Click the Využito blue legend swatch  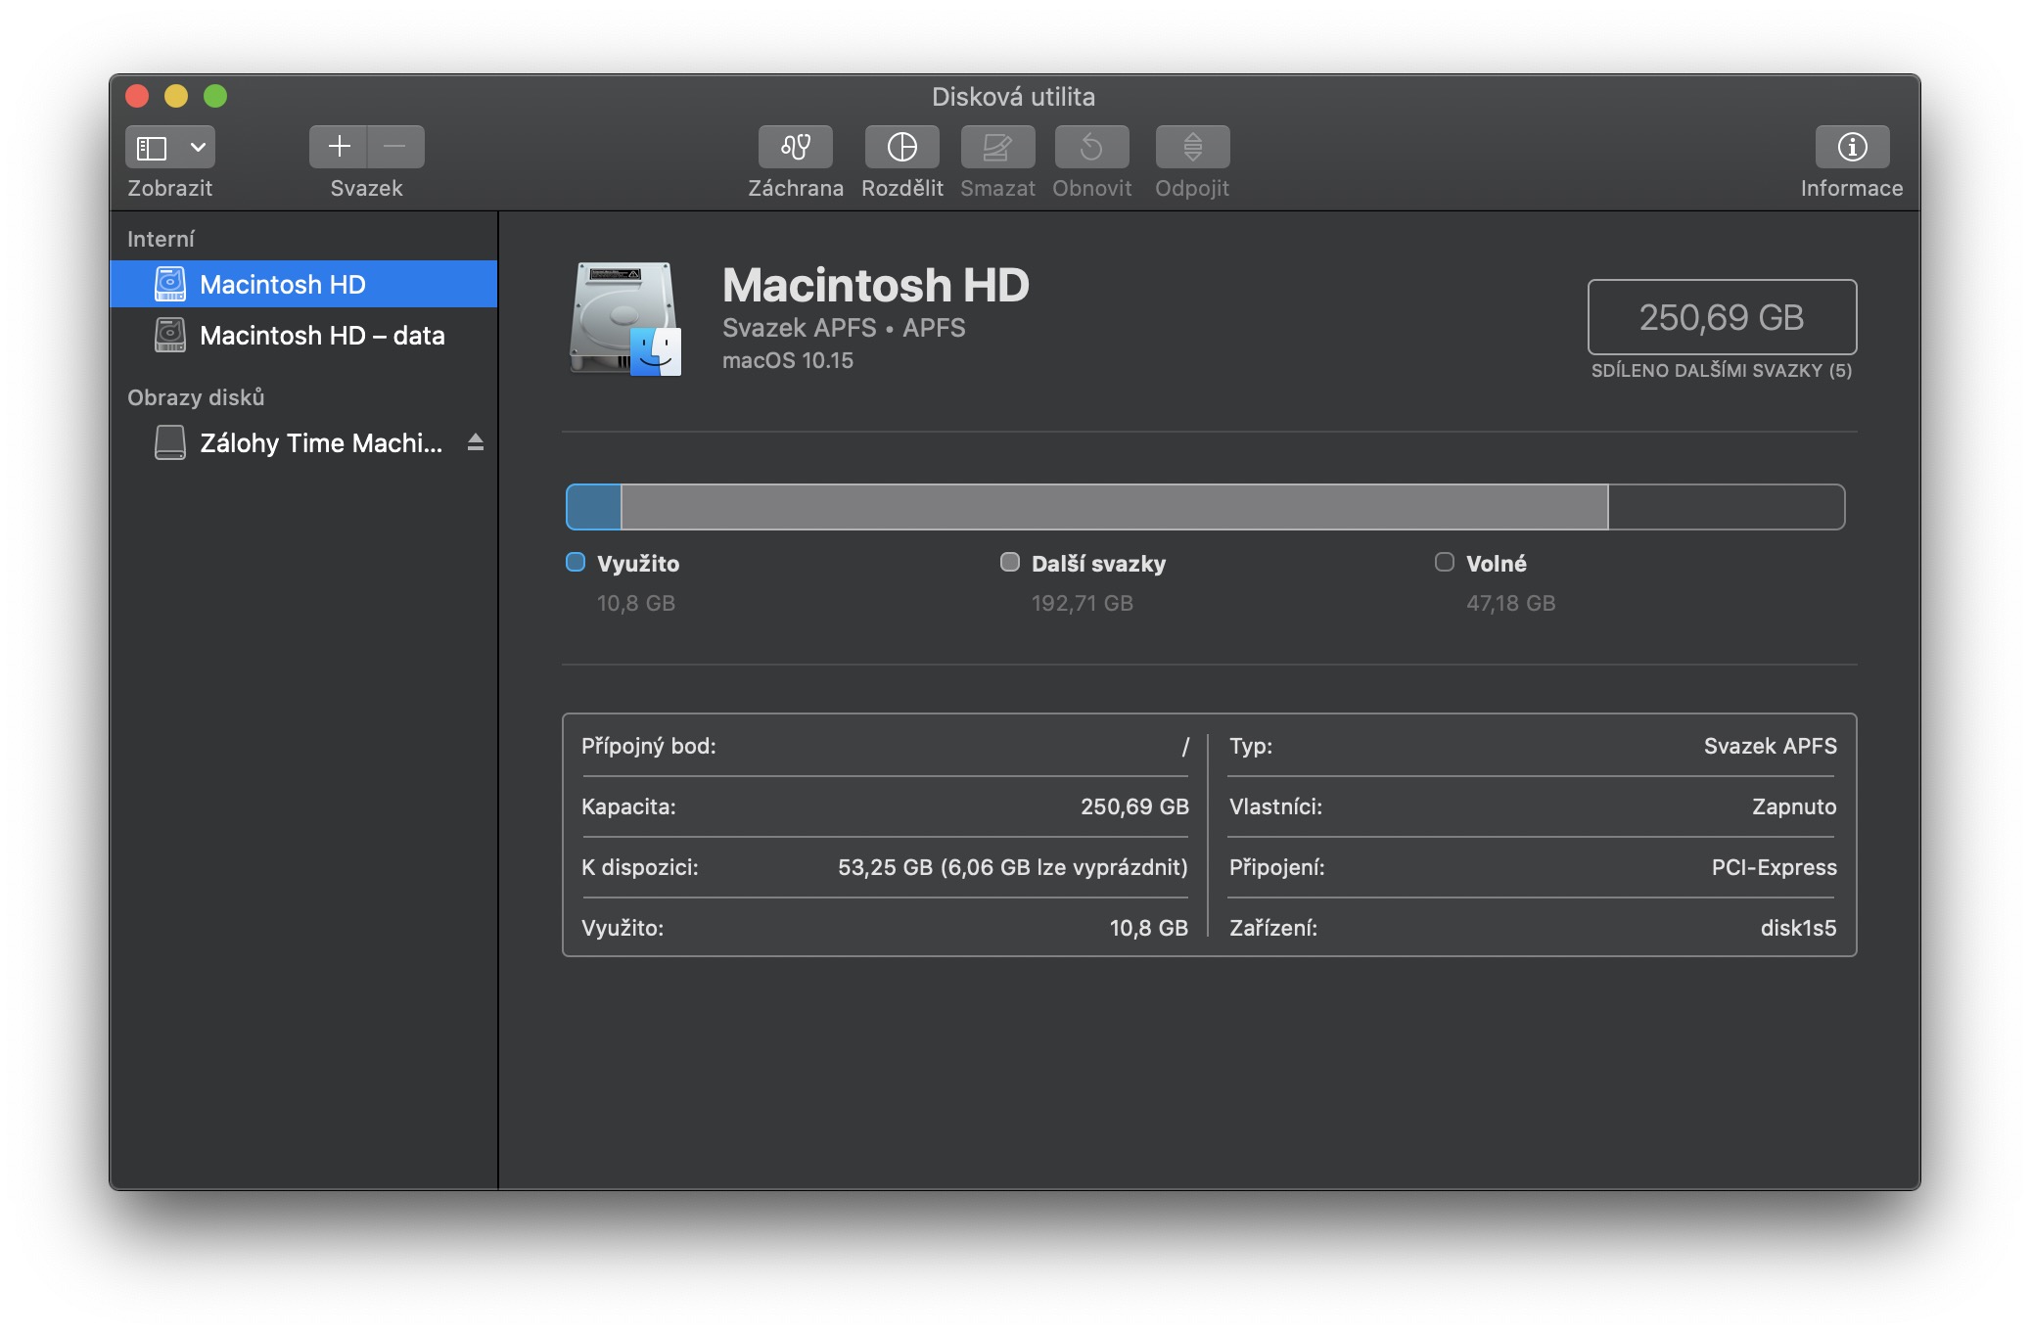pyautogui.click(x=576, y=562)
